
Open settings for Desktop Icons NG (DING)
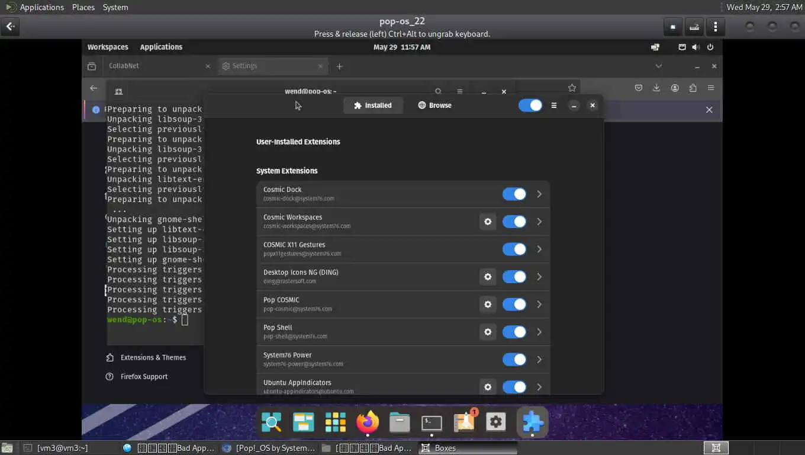click(x=488, y=277)
